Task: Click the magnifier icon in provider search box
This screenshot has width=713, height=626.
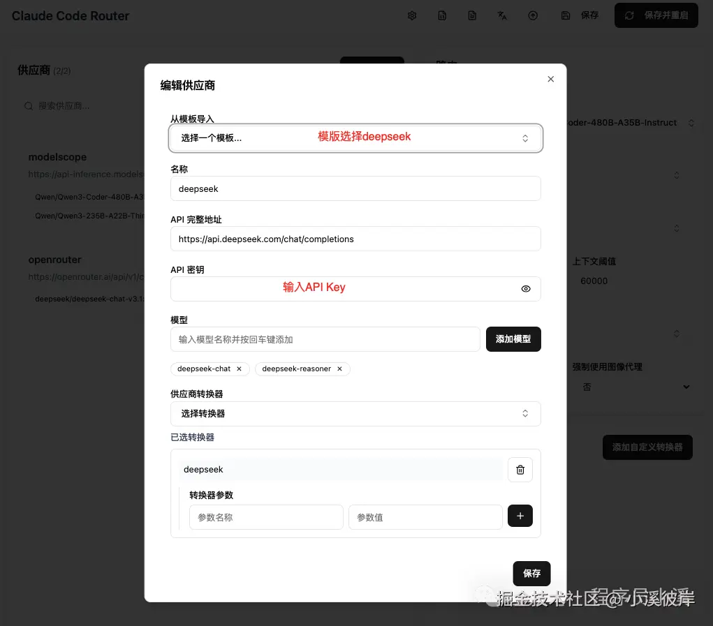Action: coord(28,105)
